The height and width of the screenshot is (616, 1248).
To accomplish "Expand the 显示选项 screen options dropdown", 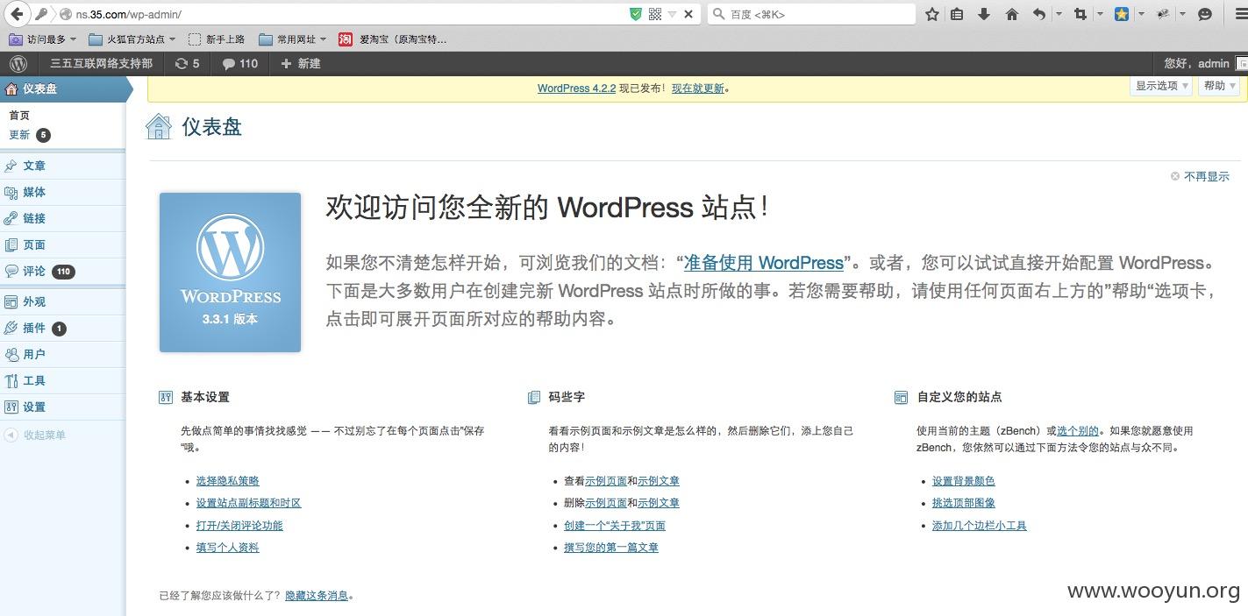I will [1162, 86].
